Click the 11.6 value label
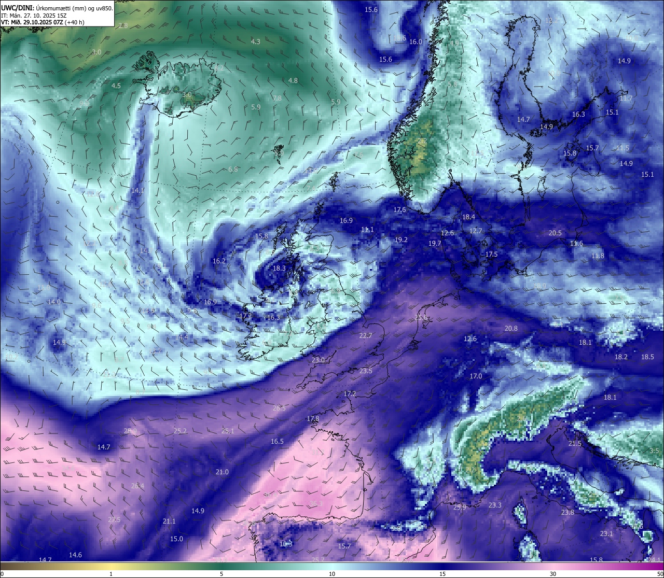The height and width of the screenshot is (578, 664). (x=576, y=243)
